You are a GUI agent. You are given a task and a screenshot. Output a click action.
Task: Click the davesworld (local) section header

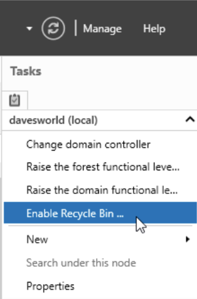point(99,120)
